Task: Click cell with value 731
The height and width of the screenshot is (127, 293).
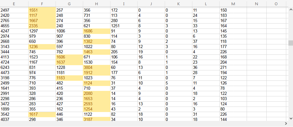Action: [97, 16]
